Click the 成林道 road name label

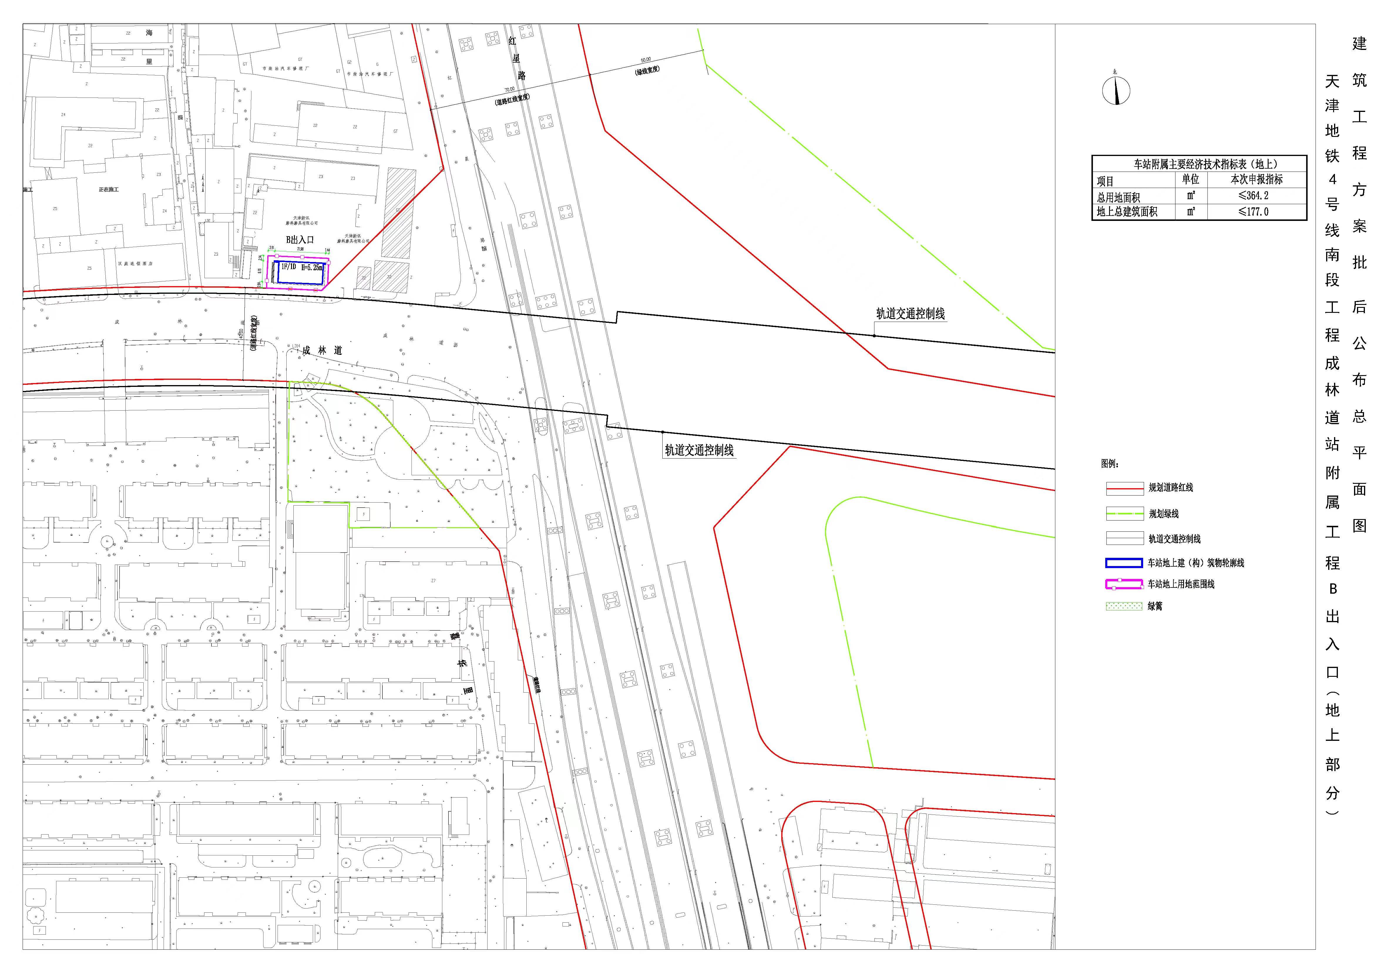(x=322, y=351)
